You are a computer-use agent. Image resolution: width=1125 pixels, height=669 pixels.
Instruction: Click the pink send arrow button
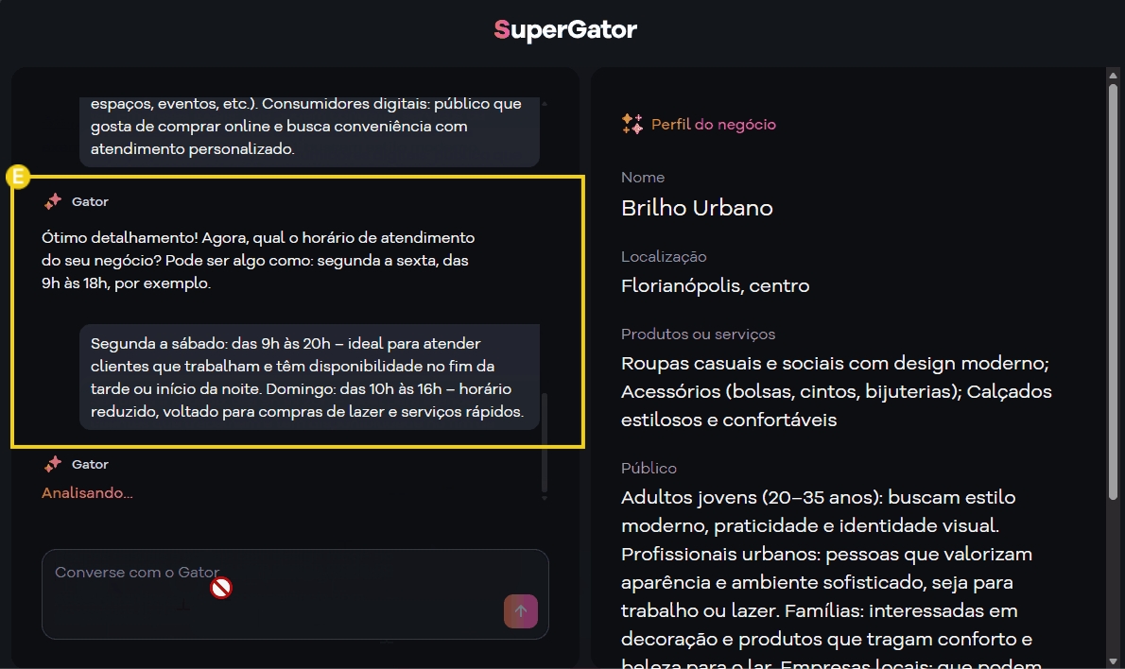pos(520,611)
